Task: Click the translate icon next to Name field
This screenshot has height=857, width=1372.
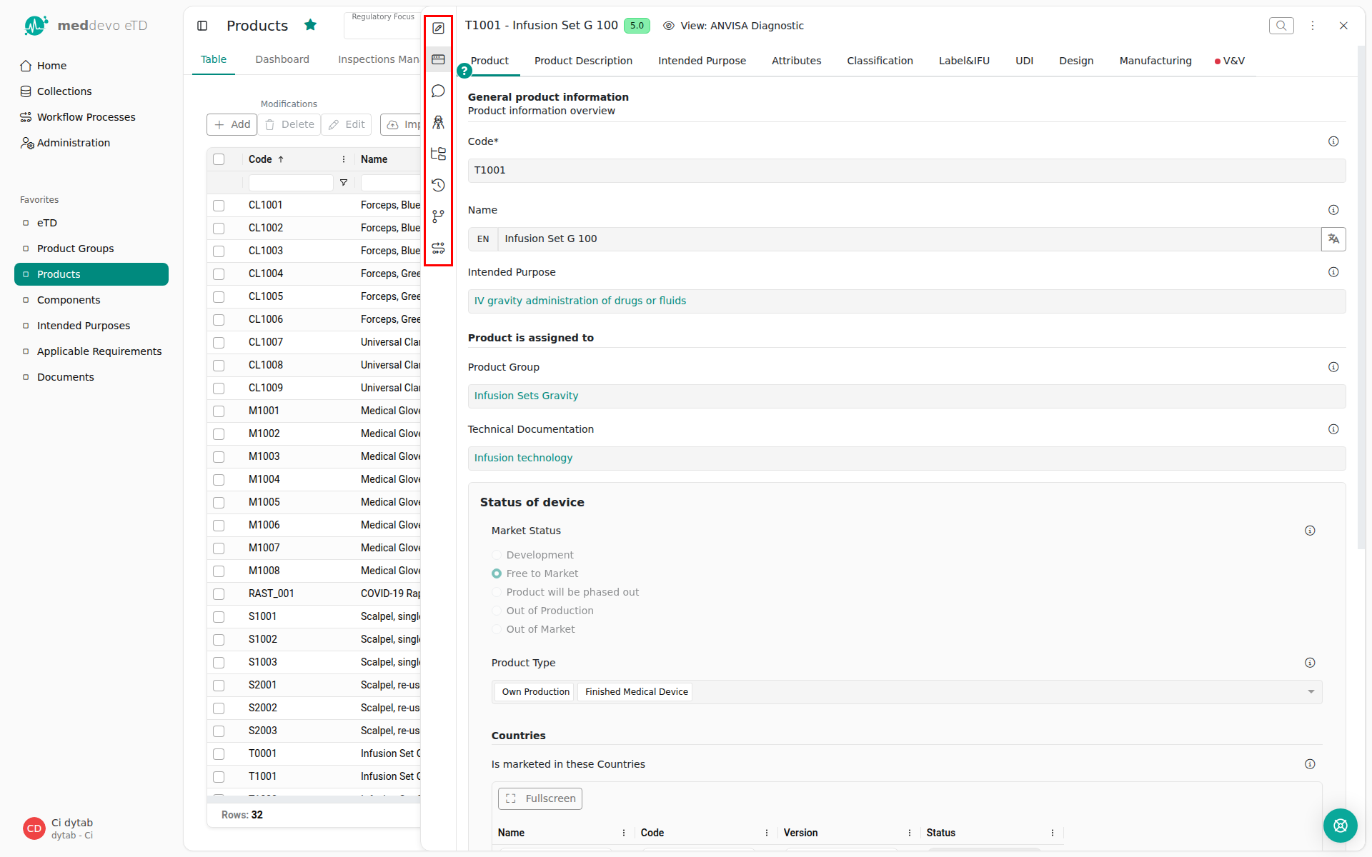Action: pyautogui.click(x=1333, y=239)
